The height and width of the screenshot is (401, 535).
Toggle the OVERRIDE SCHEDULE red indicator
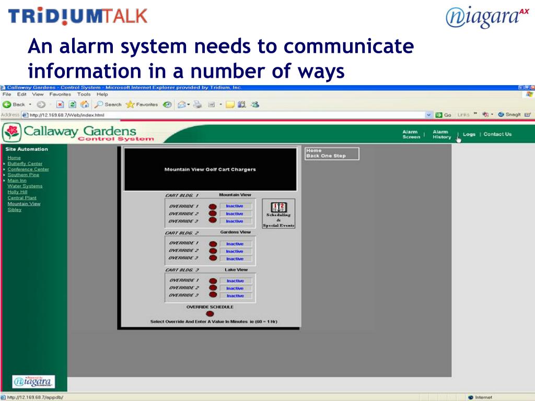210,314
